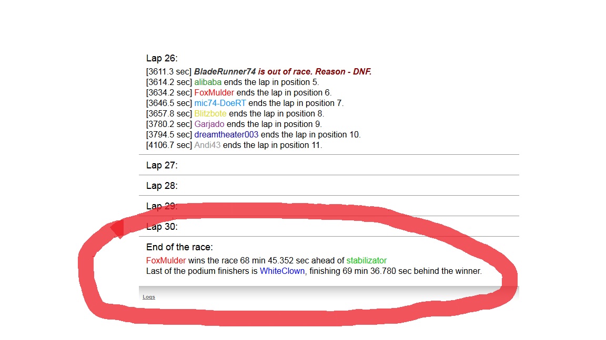Collapse the Lap 26 section header
The height and width of the screenshot is (340, 606).
tap(162, 58)
